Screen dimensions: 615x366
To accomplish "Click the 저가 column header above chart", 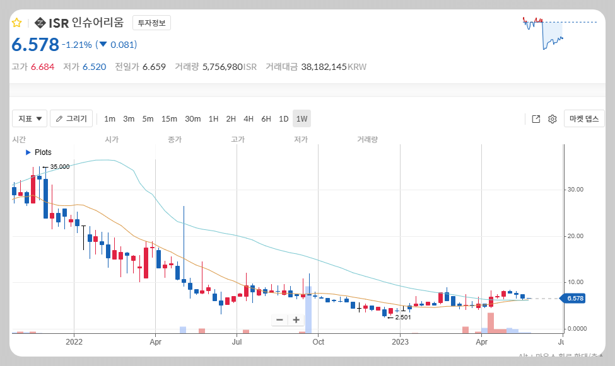I will click(302, 139).
